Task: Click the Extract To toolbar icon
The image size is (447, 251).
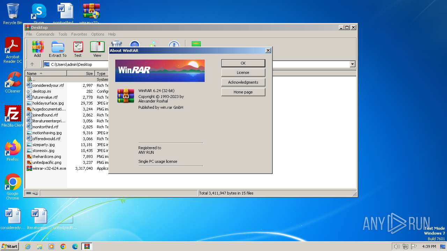Action: coord(58,49)
